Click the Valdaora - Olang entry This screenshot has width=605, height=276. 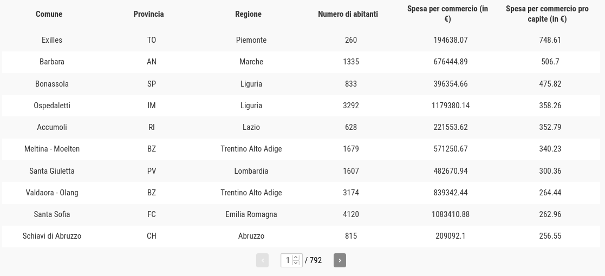(51, 192)
